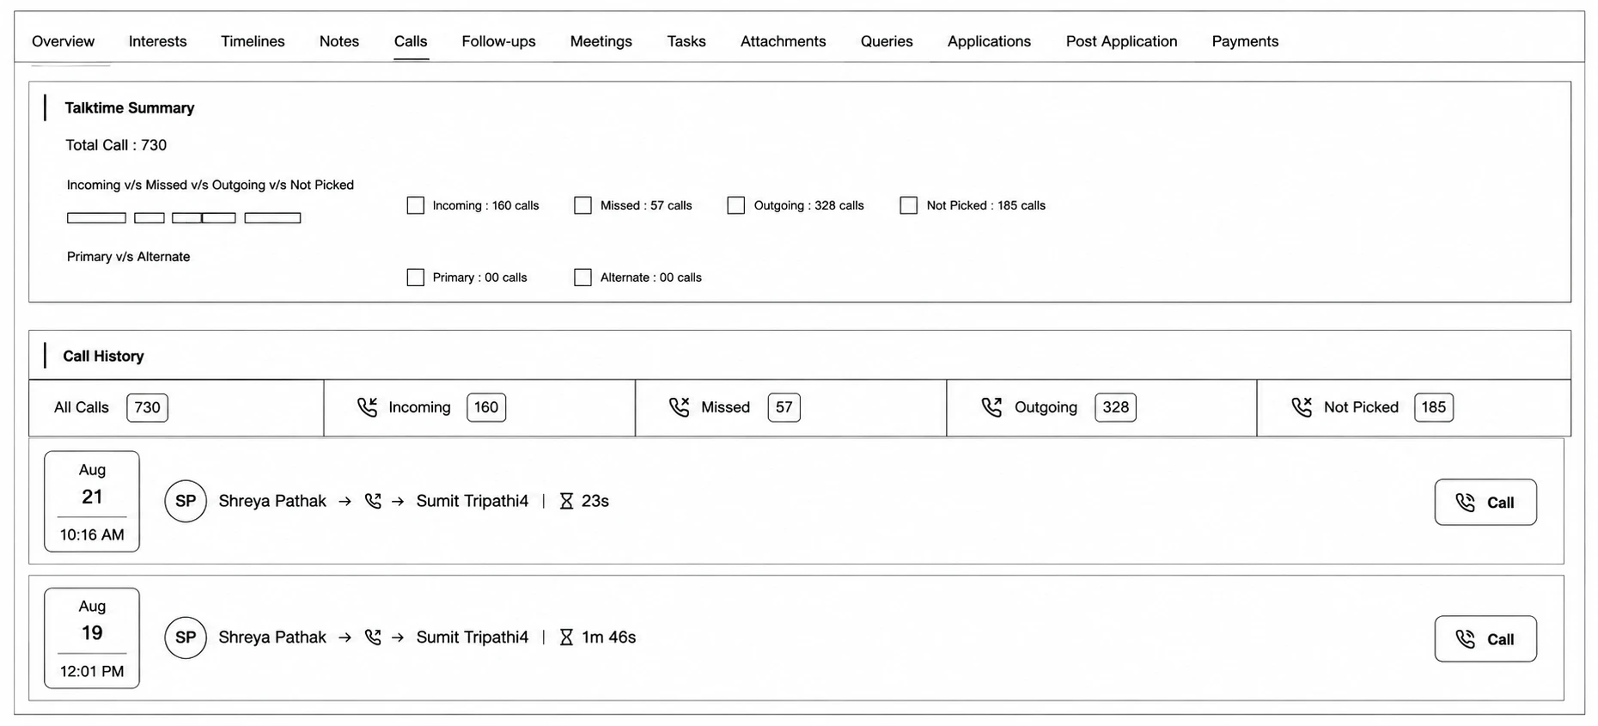Click the first bar segment of the call ratio
The height and width of the screenshot is (726, 1598).
point(96,218)
